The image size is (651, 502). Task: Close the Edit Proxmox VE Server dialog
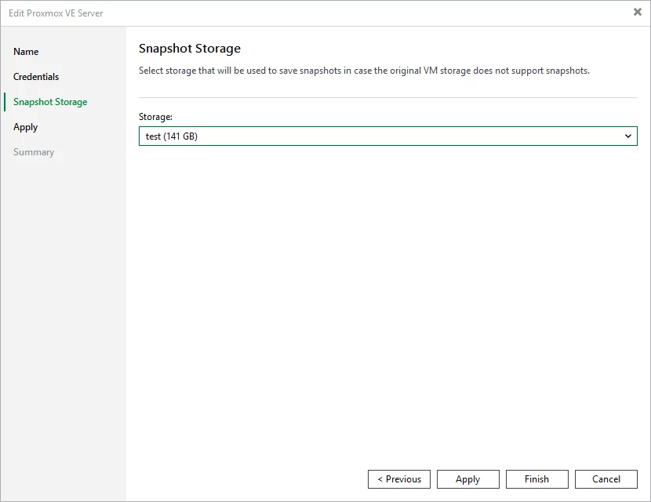pos(638,12)
